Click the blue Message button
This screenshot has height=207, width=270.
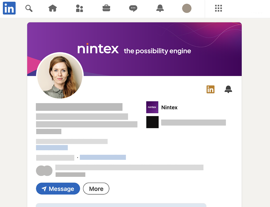[58, 189]
